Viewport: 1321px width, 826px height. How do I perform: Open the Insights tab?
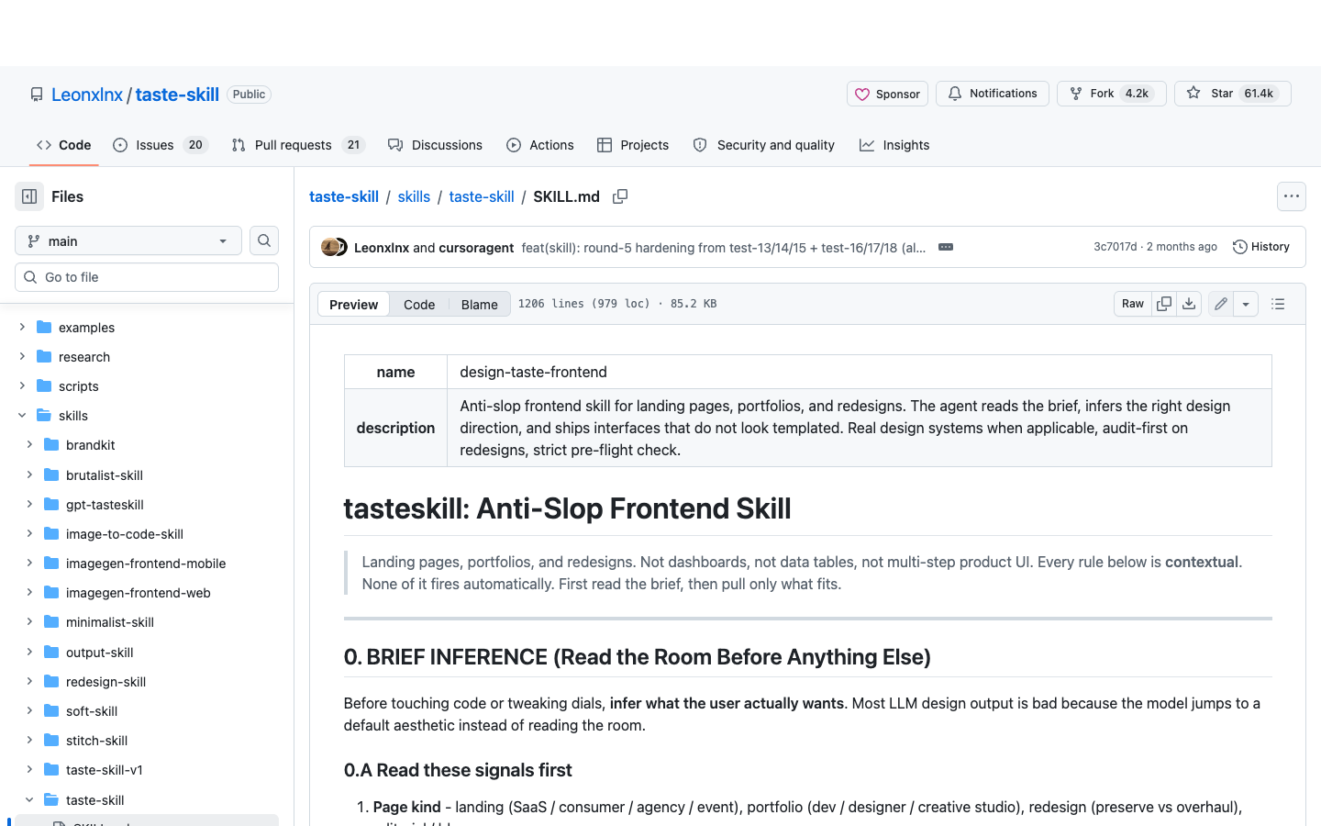(x=894, y=145)
